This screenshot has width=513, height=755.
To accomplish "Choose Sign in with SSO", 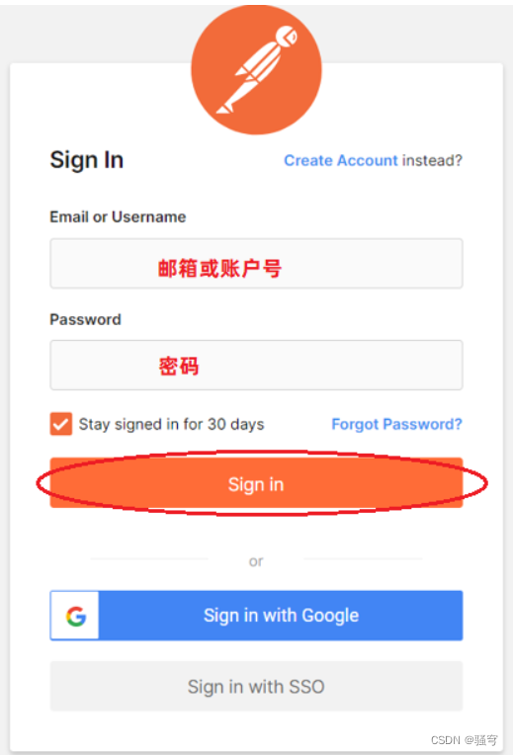I will click(256, 686).
